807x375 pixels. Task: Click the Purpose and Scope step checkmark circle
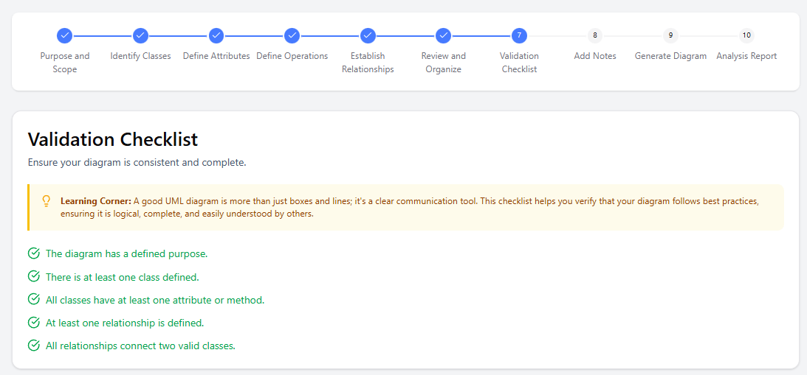[65, 35]
